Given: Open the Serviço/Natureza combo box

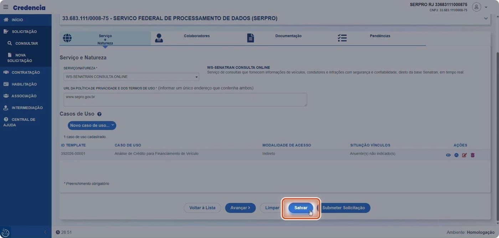Looking at the screenshot, I should coord(131,77).
